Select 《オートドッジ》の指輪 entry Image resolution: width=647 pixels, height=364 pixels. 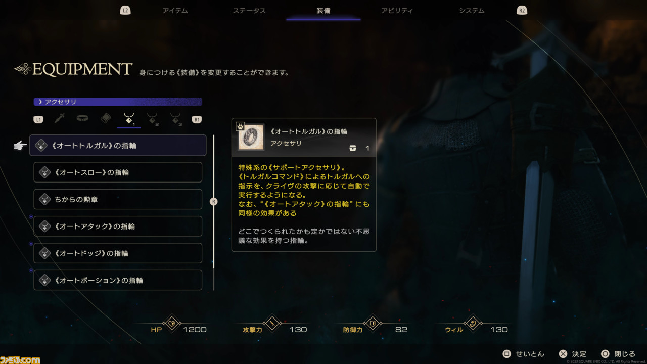coord(118,253)
